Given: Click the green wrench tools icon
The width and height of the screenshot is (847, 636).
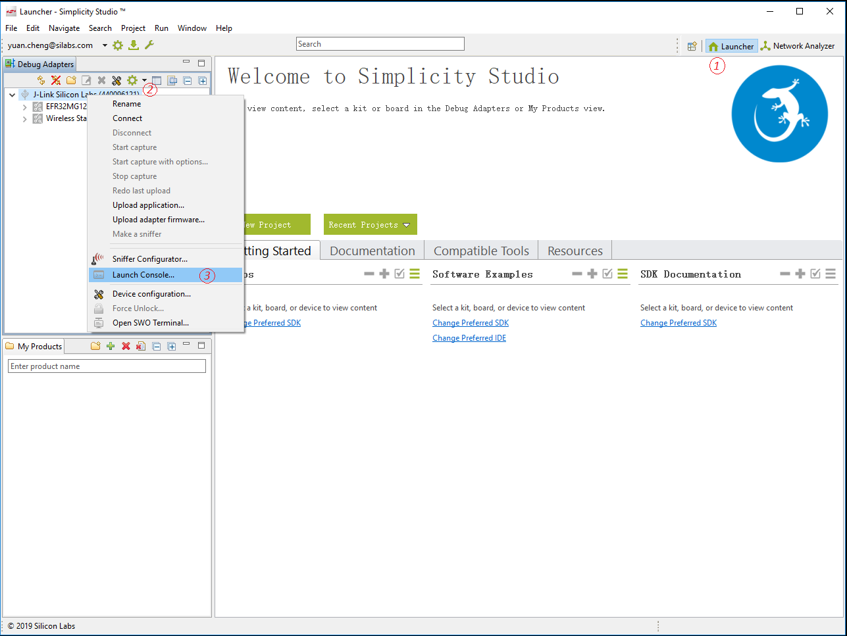Looking at the screenshot, I should click(149, 45).
